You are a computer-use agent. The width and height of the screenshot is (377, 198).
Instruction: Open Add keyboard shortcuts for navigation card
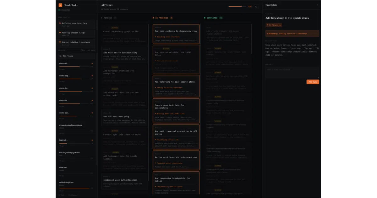tap(124, 74)
